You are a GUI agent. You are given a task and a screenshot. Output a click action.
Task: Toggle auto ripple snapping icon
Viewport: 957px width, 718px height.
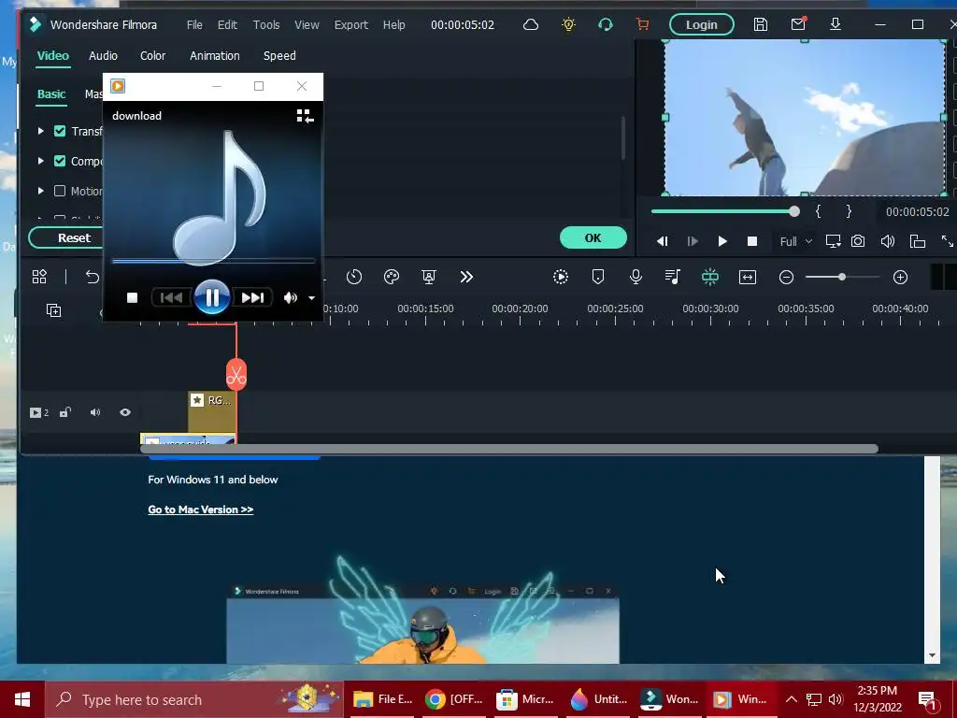tap(710, 277)
